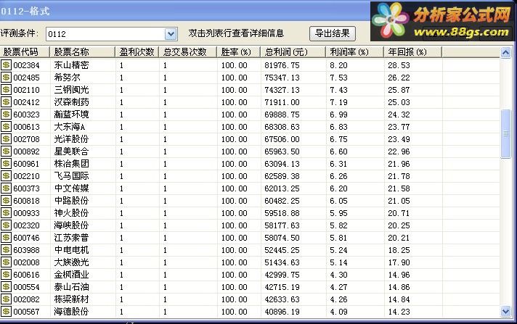517x324 pixels.
Task: Sort by 总利润(元) column header
Action: 293,52
